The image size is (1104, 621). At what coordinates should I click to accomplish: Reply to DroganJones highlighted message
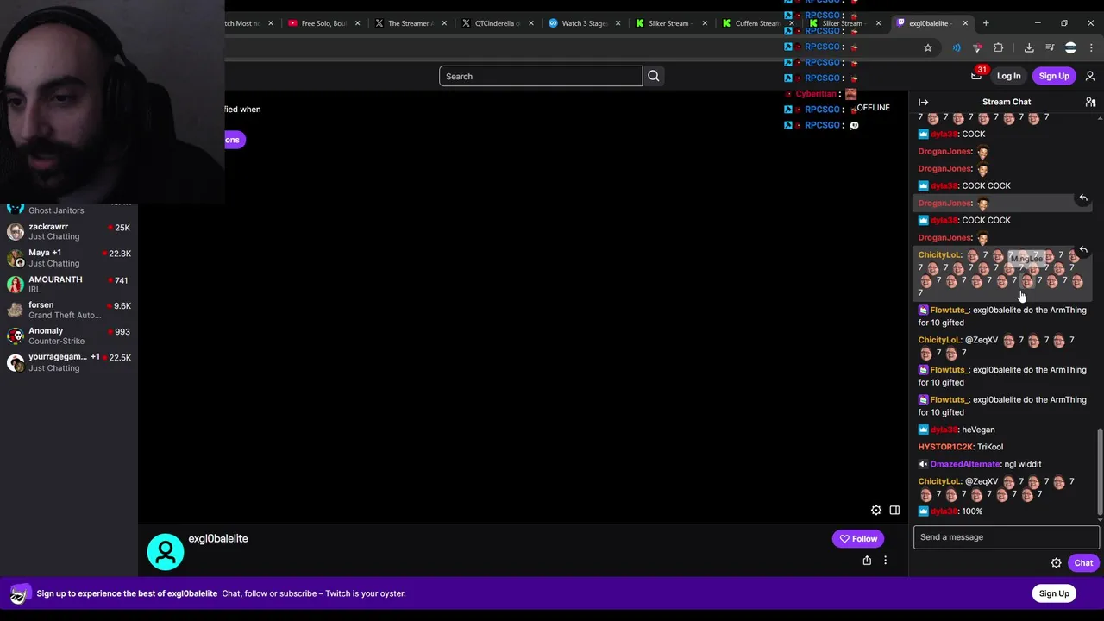1083,198
